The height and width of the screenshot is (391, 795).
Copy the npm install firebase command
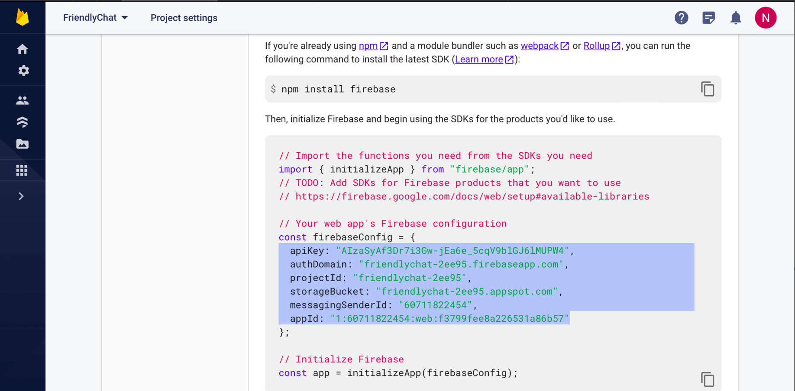click(x=707, y=89)
